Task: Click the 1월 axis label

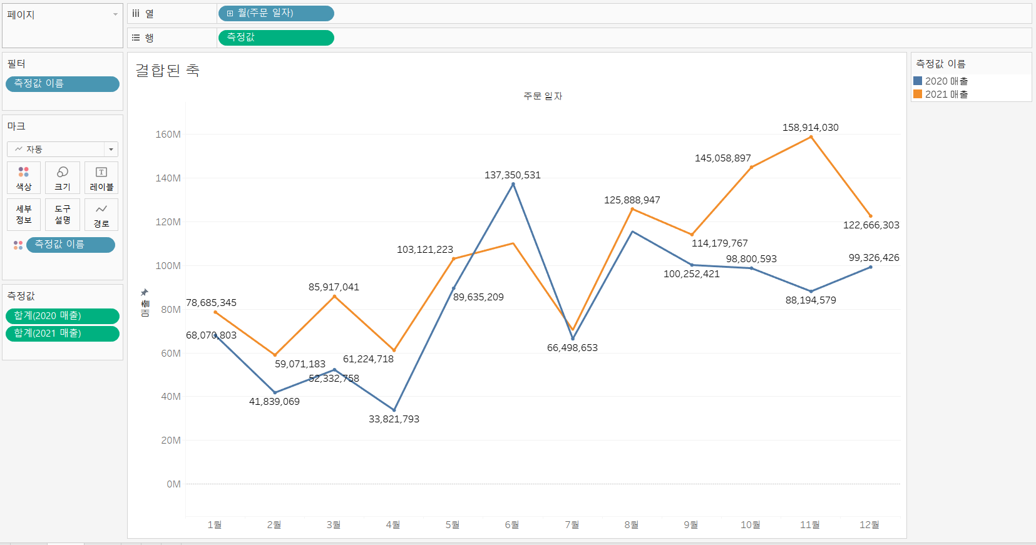Action: pos(215,524)
